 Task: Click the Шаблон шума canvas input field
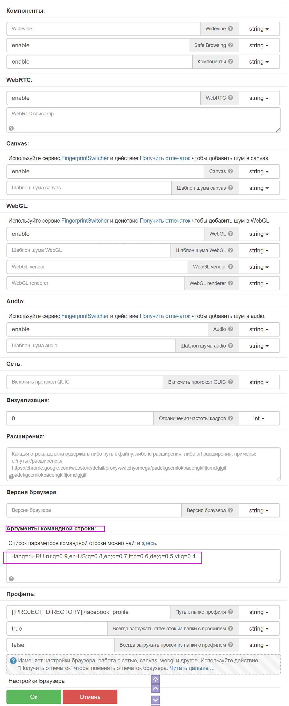(x=89, y=188)
